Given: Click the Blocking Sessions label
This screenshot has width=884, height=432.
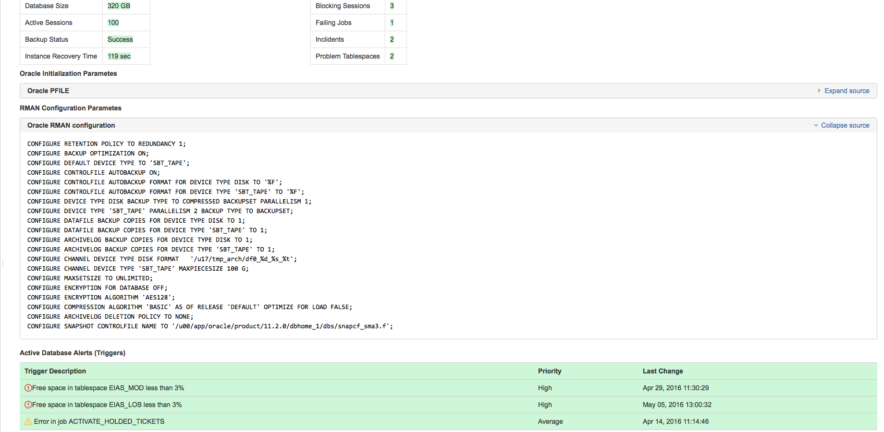Looking at the screenshot, I should click(x=343, y=6).
